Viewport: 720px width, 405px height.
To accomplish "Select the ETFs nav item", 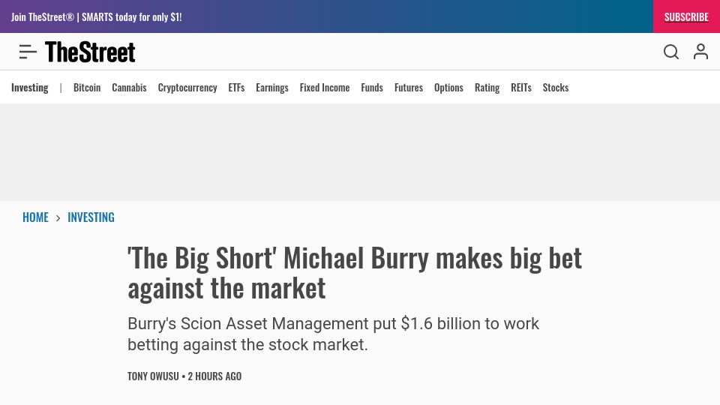I will pyautogui.click(x=236, y=88).
